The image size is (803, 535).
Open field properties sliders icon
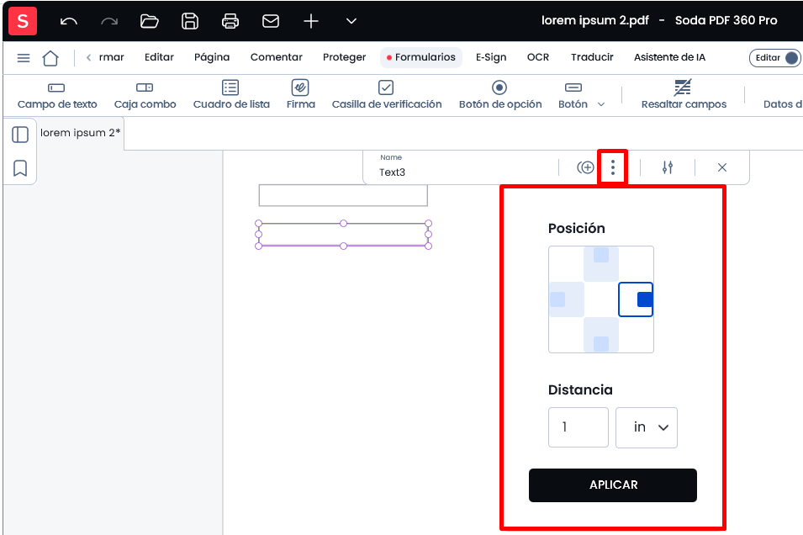[668, 167]
